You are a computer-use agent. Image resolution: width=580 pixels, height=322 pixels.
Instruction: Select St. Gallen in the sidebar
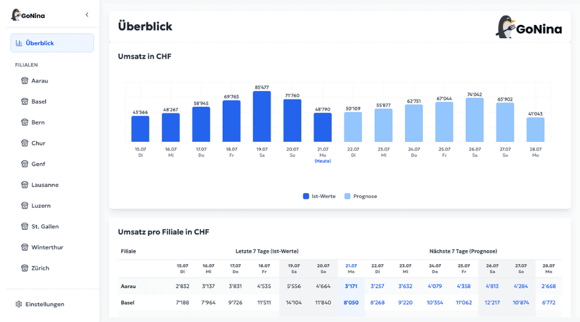tap(45, 226)
